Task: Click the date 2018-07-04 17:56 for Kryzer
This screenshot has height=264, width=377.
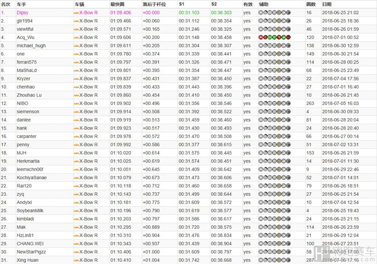Action: (341, 79)
